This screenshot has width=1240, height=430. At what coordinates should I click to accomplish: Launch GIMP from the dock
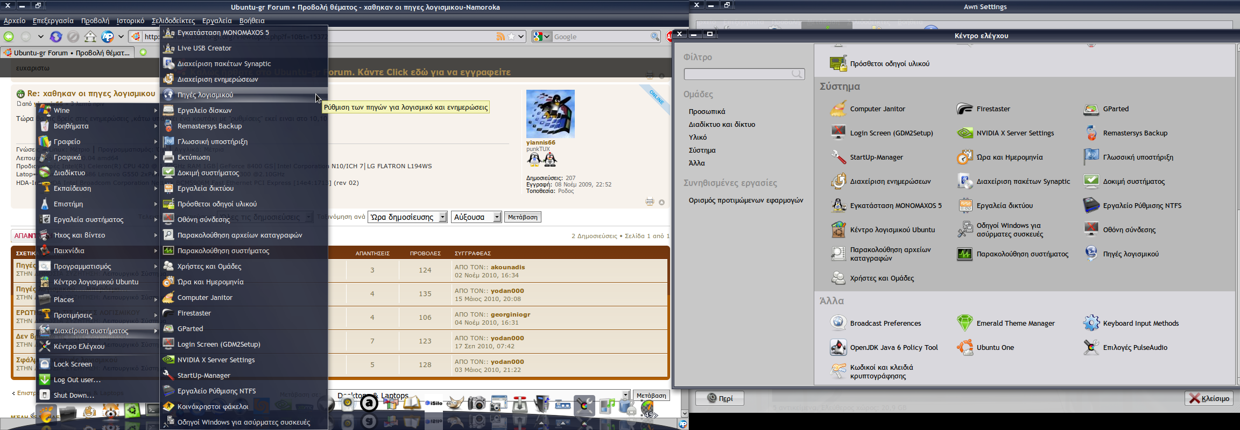point(455,403)
